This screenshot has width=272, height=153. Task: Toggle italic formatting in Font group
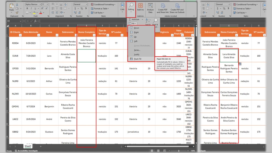pos(31,9)
